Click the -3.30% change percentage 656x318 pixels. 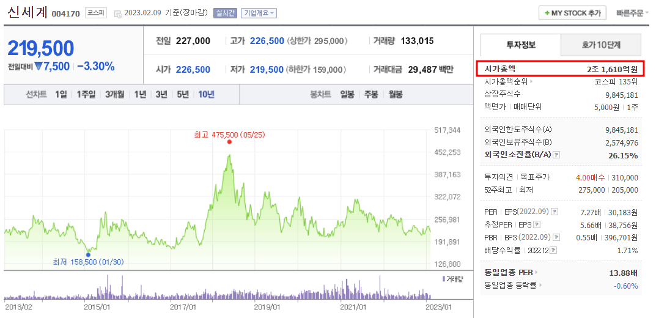[x=96, y=66]
